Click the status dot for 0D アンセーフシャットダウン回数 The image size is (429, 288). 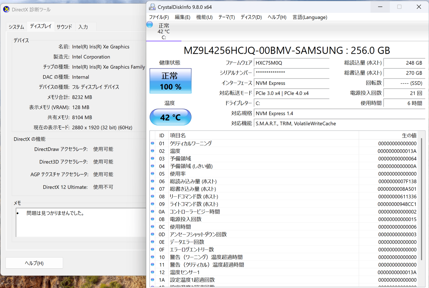(x=153, y=234)
